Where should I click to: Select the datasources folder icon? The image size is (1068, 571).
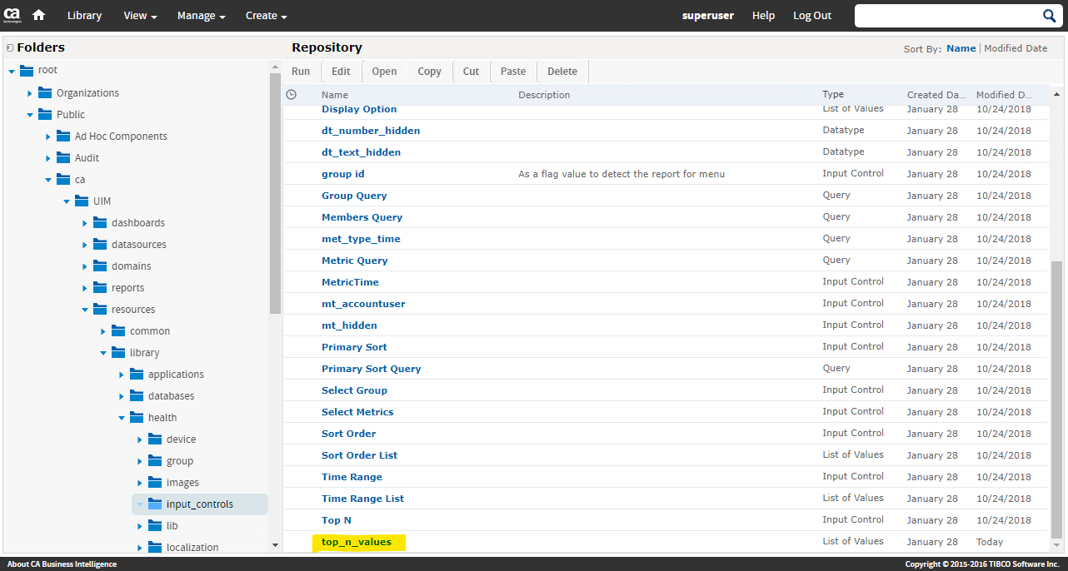[100, 245]
